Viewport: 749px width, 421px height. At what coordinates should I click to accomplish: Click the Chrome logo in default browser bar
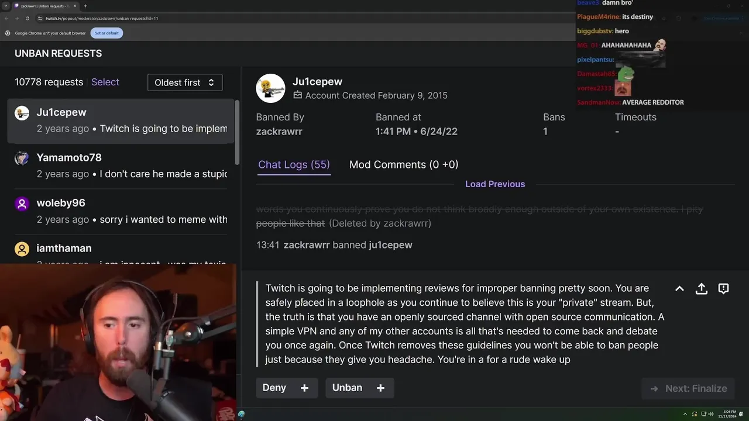(7, 33)
